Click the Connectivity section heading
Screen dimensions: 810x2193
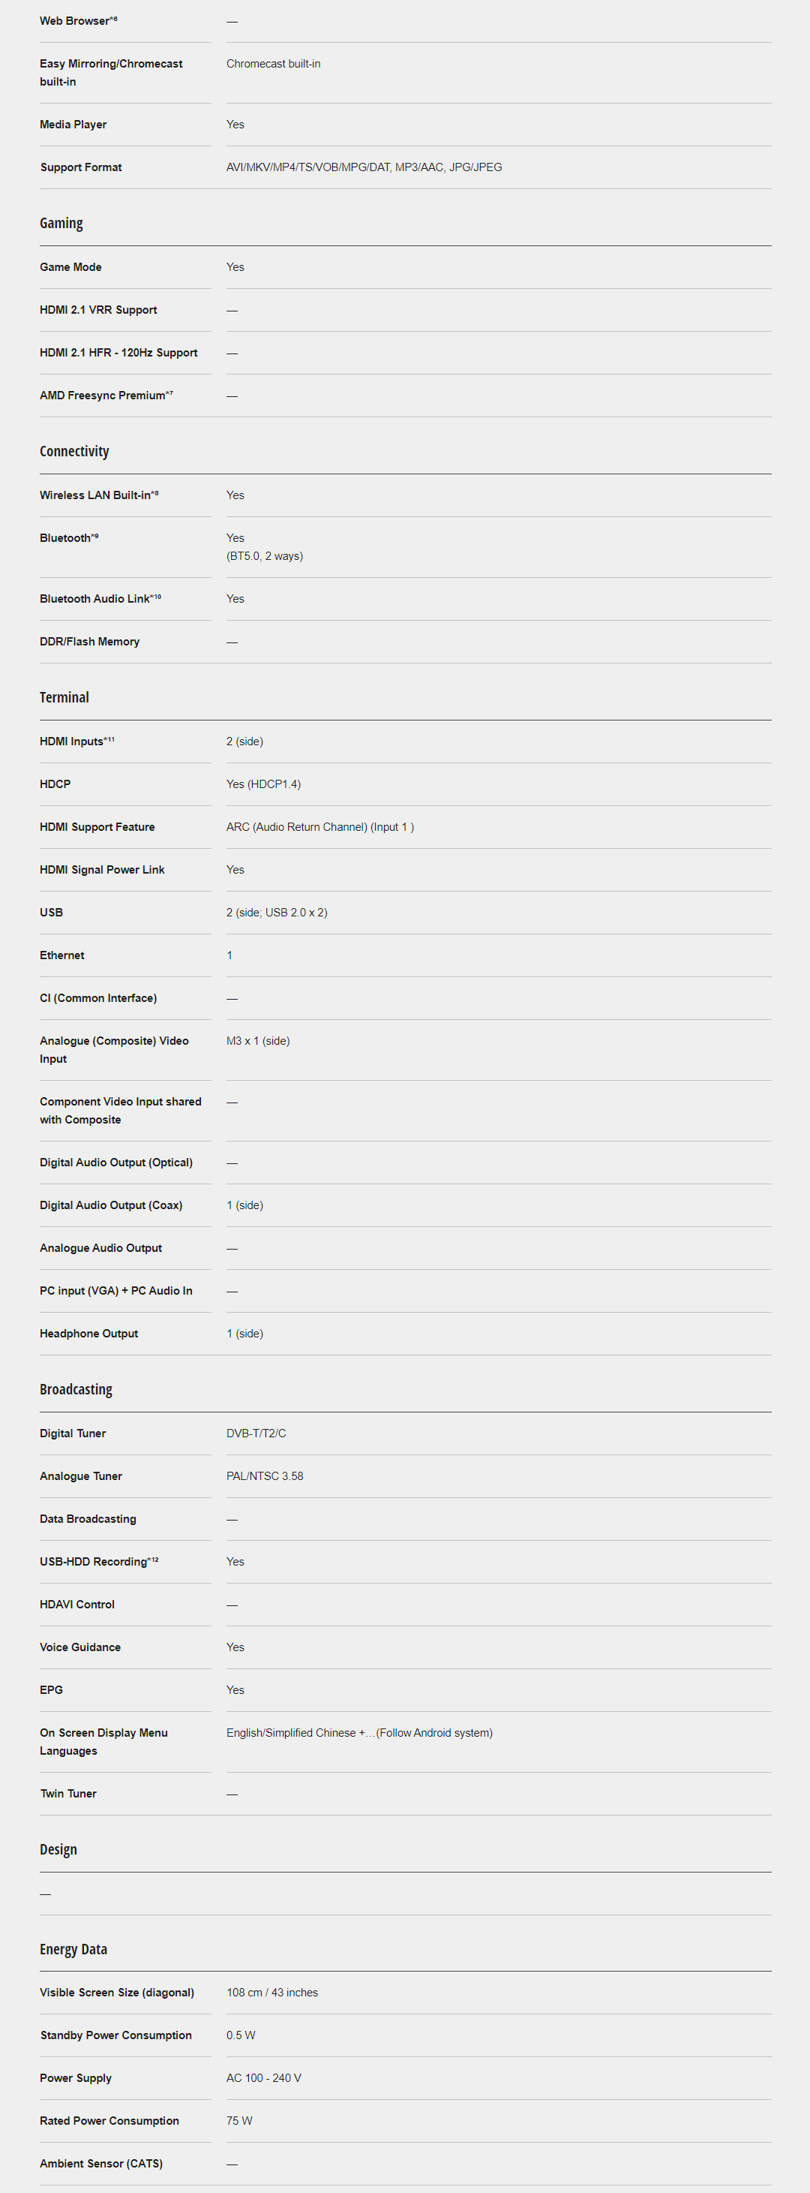click(x=74, y=451)
